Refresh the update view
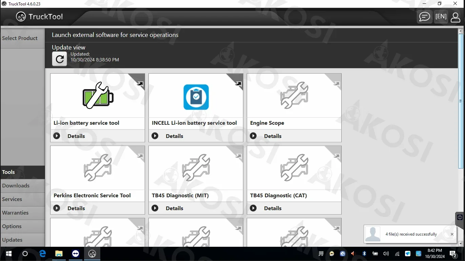Viewport: 465px width, 261px height. 59,59
